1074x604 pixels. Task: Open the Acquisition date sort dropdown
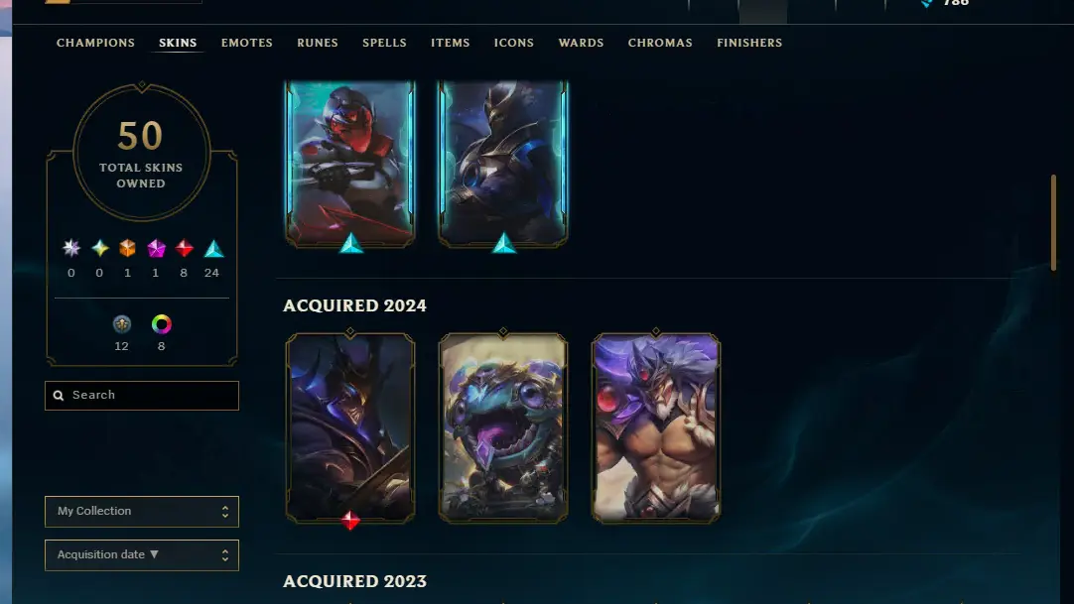(142, 554)
